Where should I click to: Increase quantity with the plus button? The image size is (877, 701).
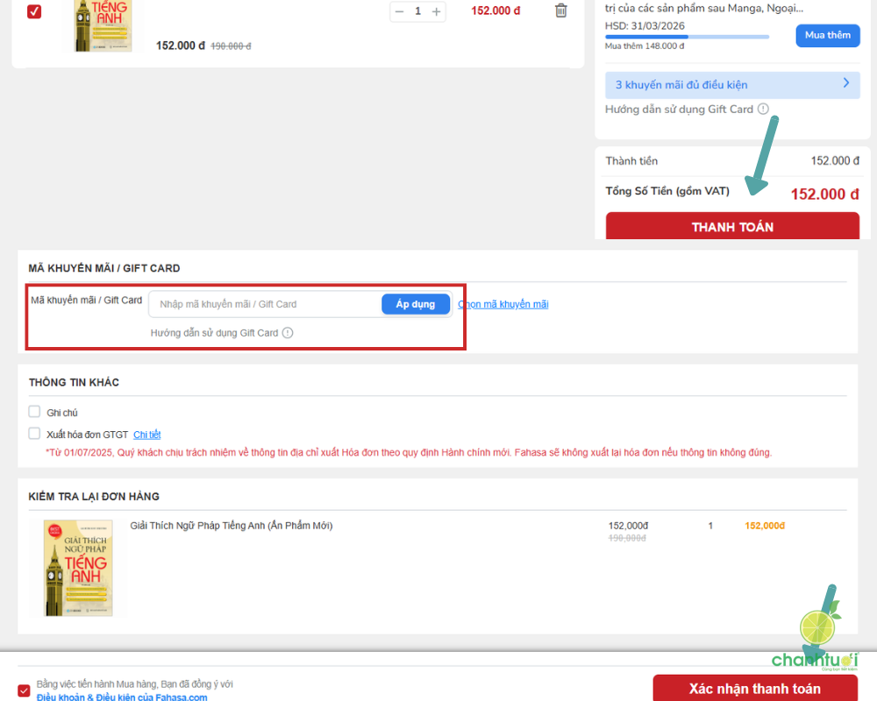pyautogui.click(x=437, y=11)
